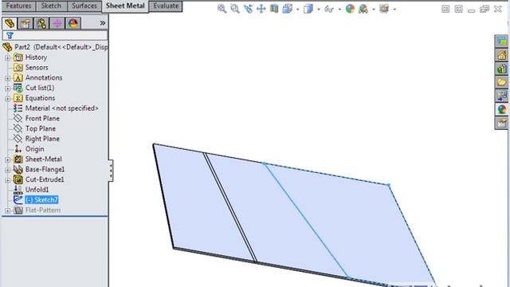Switch to the Evaluate tab
Screen dimensions: 510x287
(x=166, y=6)
